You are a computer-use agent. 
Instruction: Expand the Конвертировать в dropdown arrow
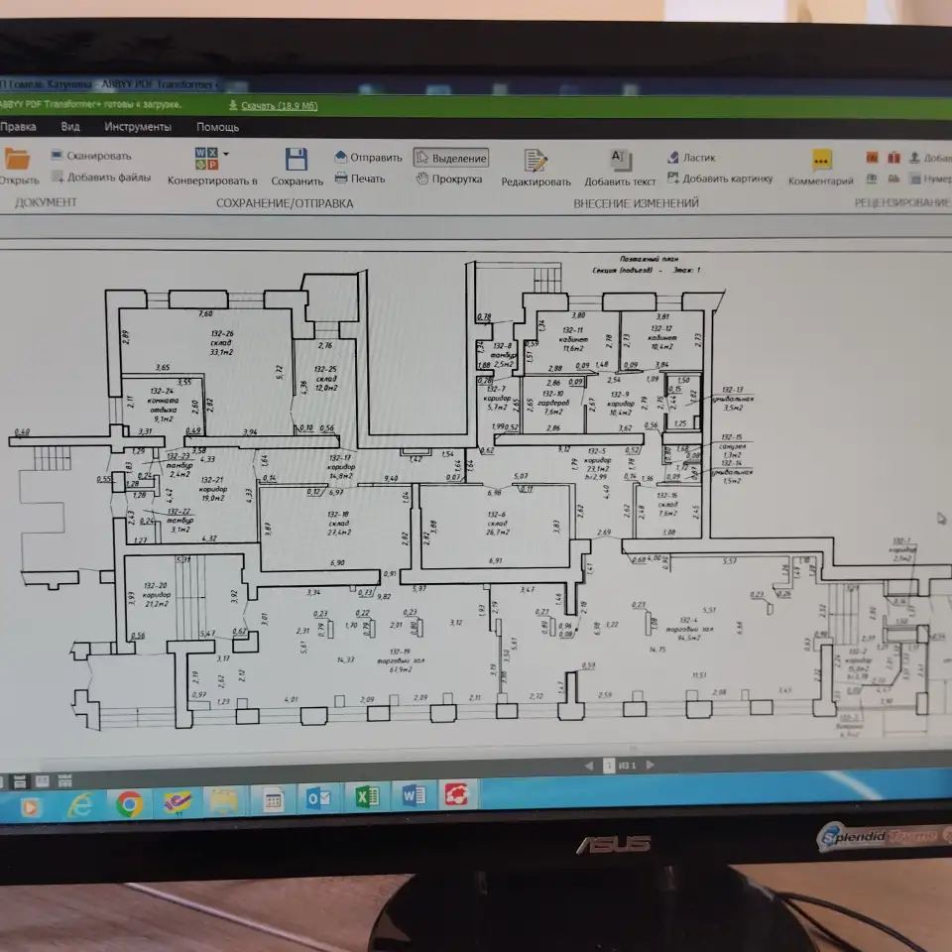[226, 155]
